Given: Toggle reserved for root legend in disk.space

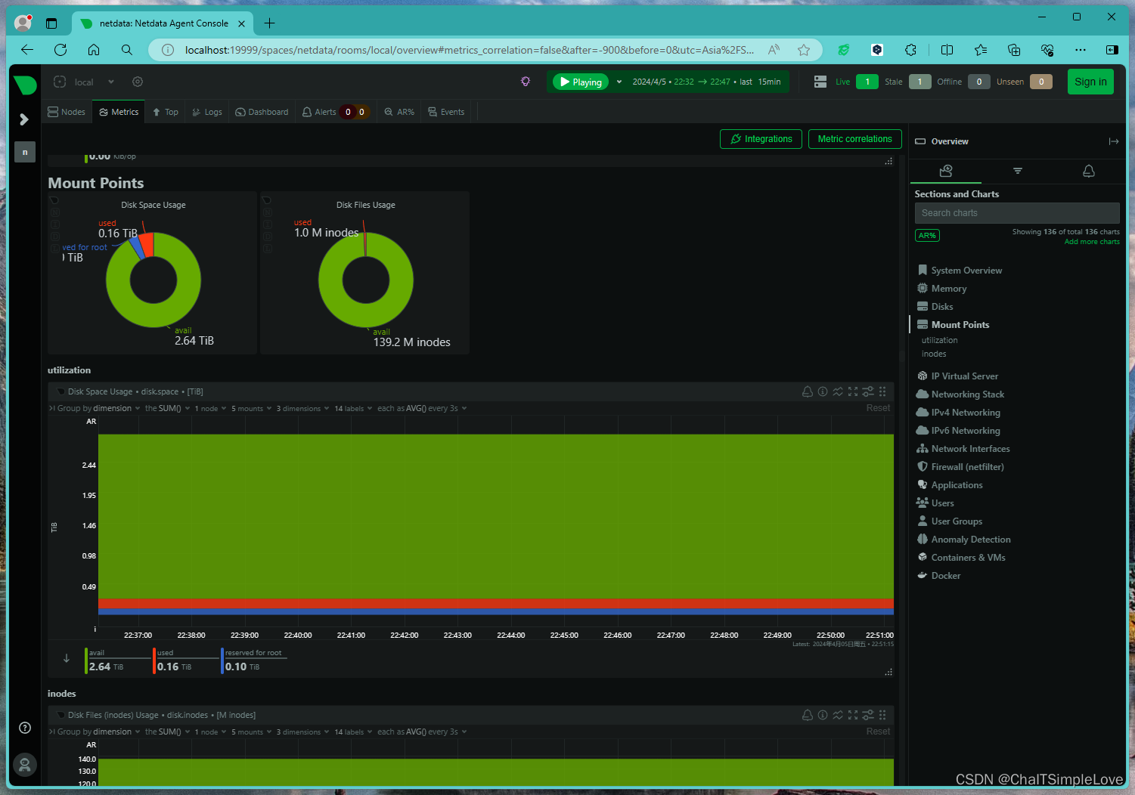Looking at the screenshot, I should click(x=254, y=660).
